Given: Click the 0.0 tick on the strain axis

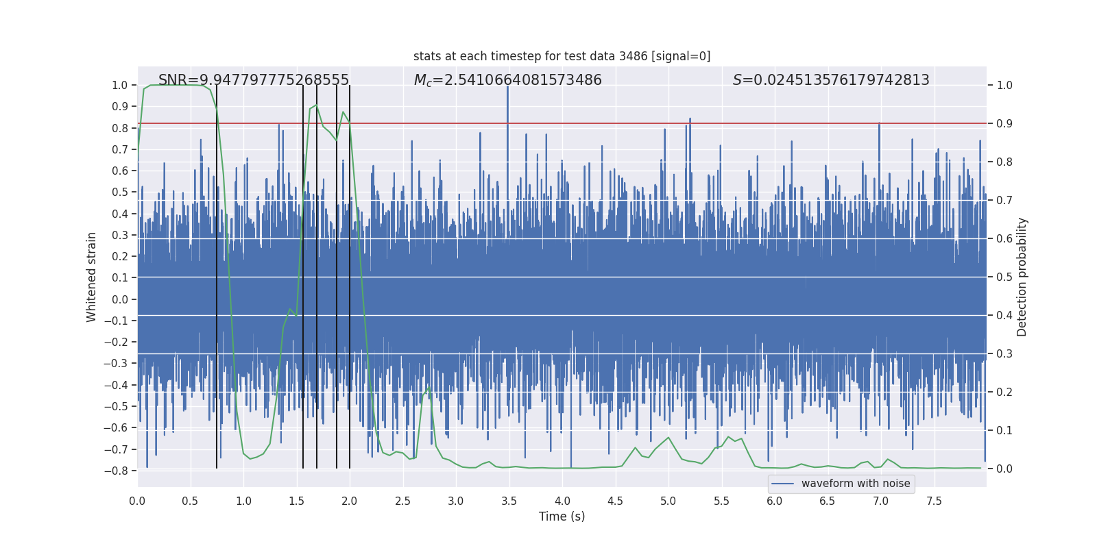Looking at the screenshot, I should (x=120, y=299).
